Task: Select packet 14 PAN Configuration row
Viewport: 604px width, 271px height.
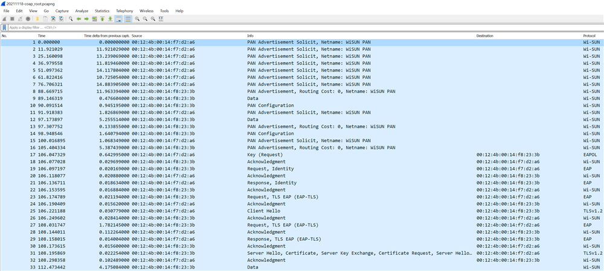Action: pos(302,134)
